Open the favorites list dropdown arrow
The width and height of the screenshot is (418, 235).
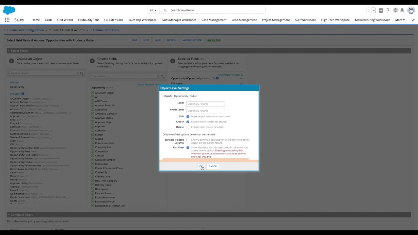(374, 10)
